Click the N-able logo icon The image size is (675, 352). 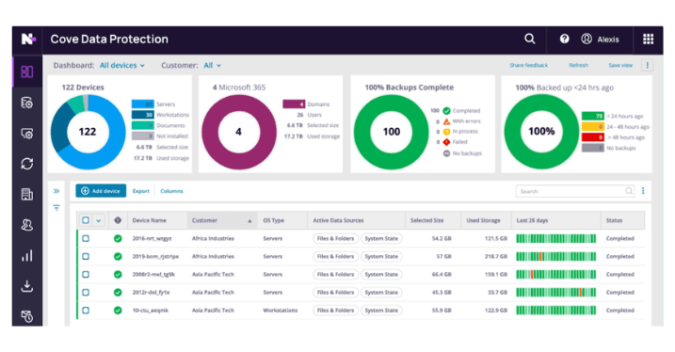tap(28, 40)
